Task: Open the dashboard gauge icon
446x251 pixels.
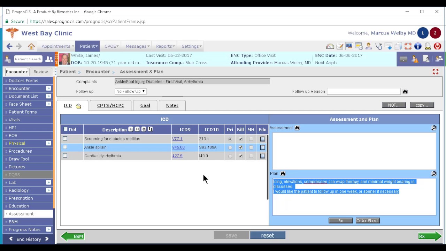Action: coord(330,46)
